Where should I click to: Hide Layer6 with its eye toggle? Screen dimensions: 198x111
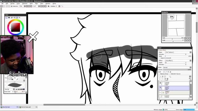[x=160, y=83]
